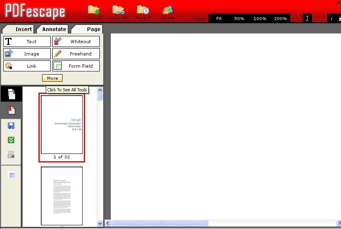Activate the text cursor selection tool
This screenshot has height=229, width=341.
[307, 18]
